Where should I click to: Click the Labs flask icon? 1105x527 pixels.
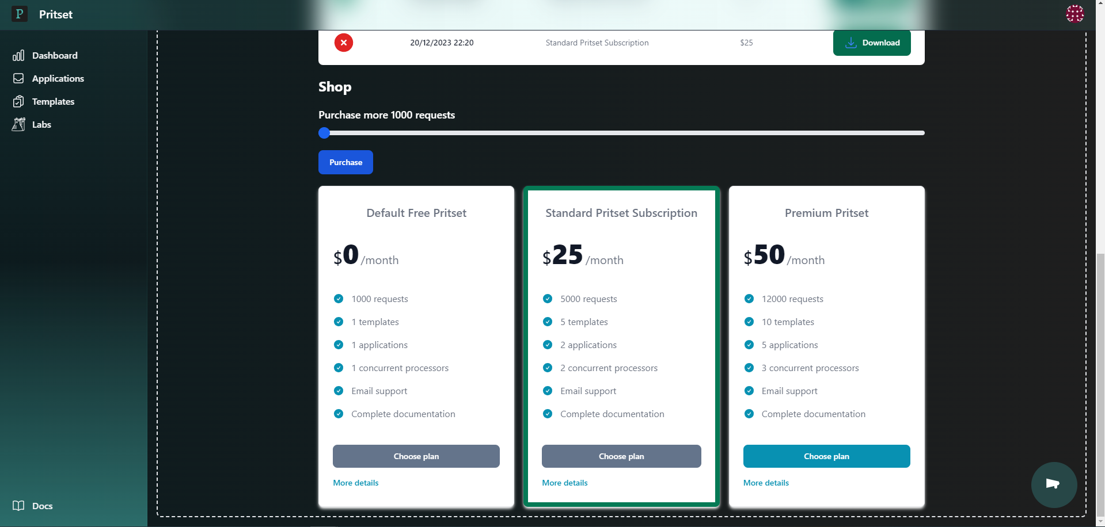(x=18, y=124)
